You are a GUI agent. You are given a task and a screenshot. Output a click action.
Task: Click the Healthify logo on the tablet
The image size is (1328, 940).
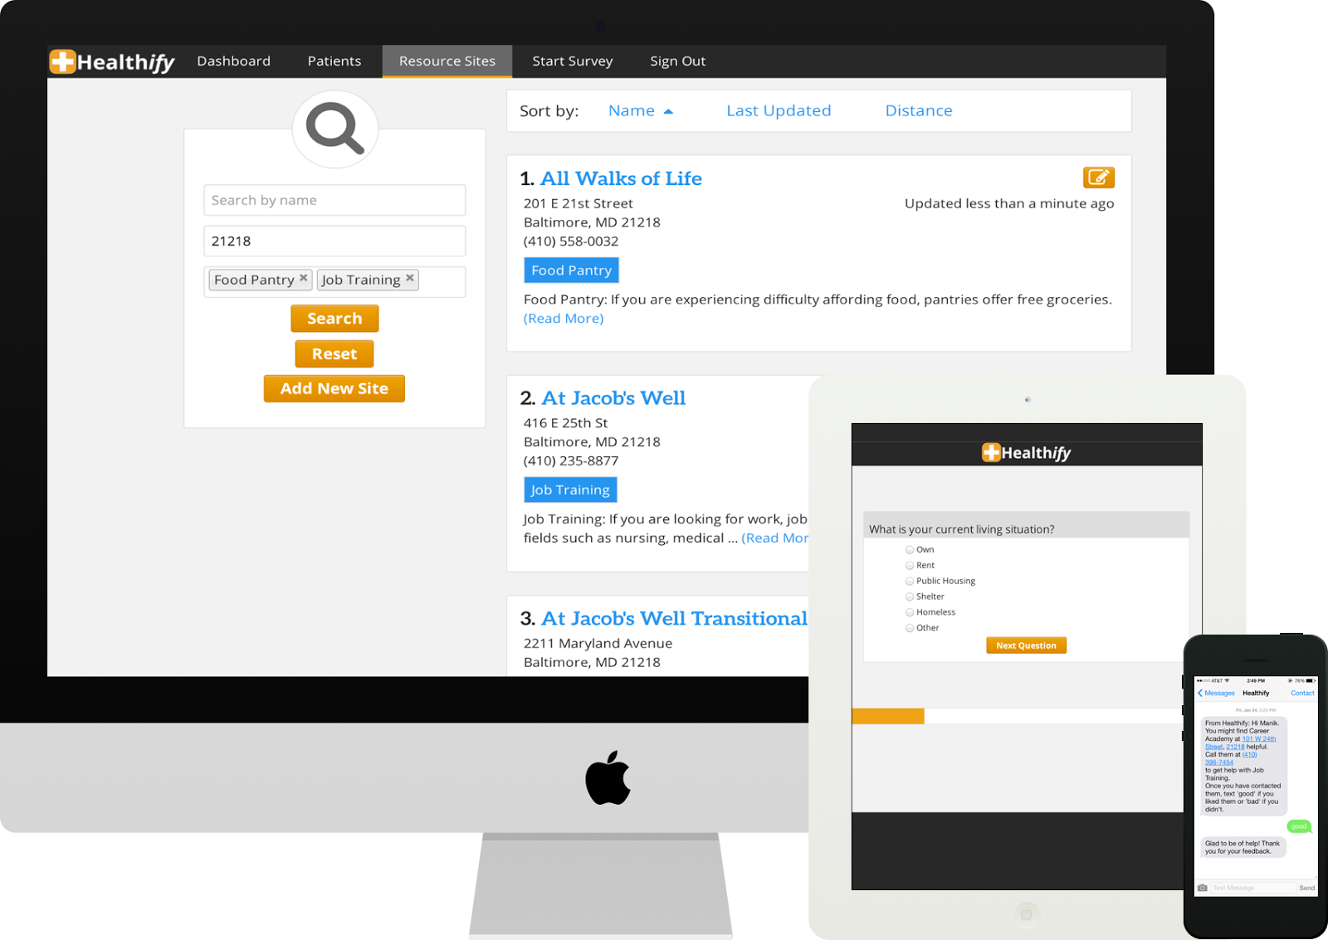[1027, 452]
